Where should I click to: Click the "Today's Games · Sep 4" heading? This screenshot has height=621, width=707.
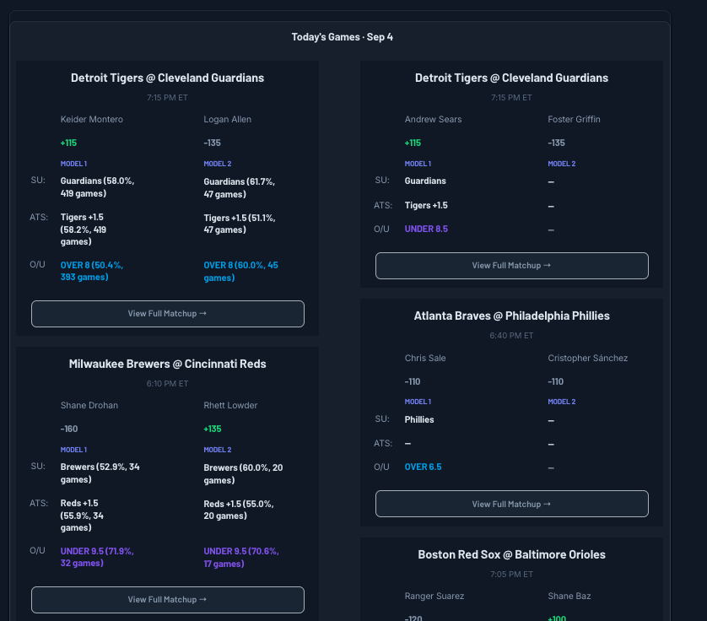(x=343, y=37)
